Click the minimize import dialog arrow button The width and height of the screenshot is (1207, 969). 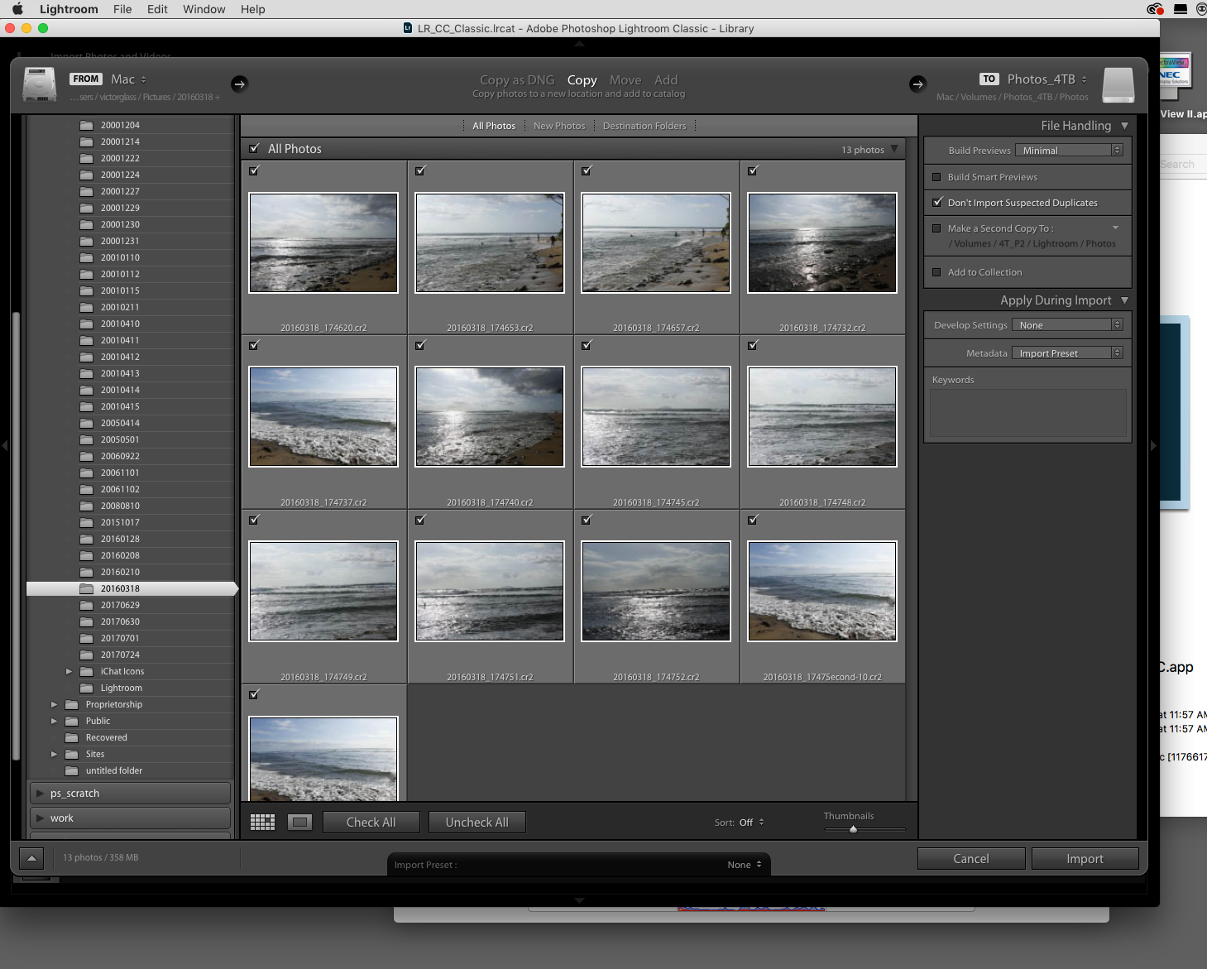coord(31,858)
